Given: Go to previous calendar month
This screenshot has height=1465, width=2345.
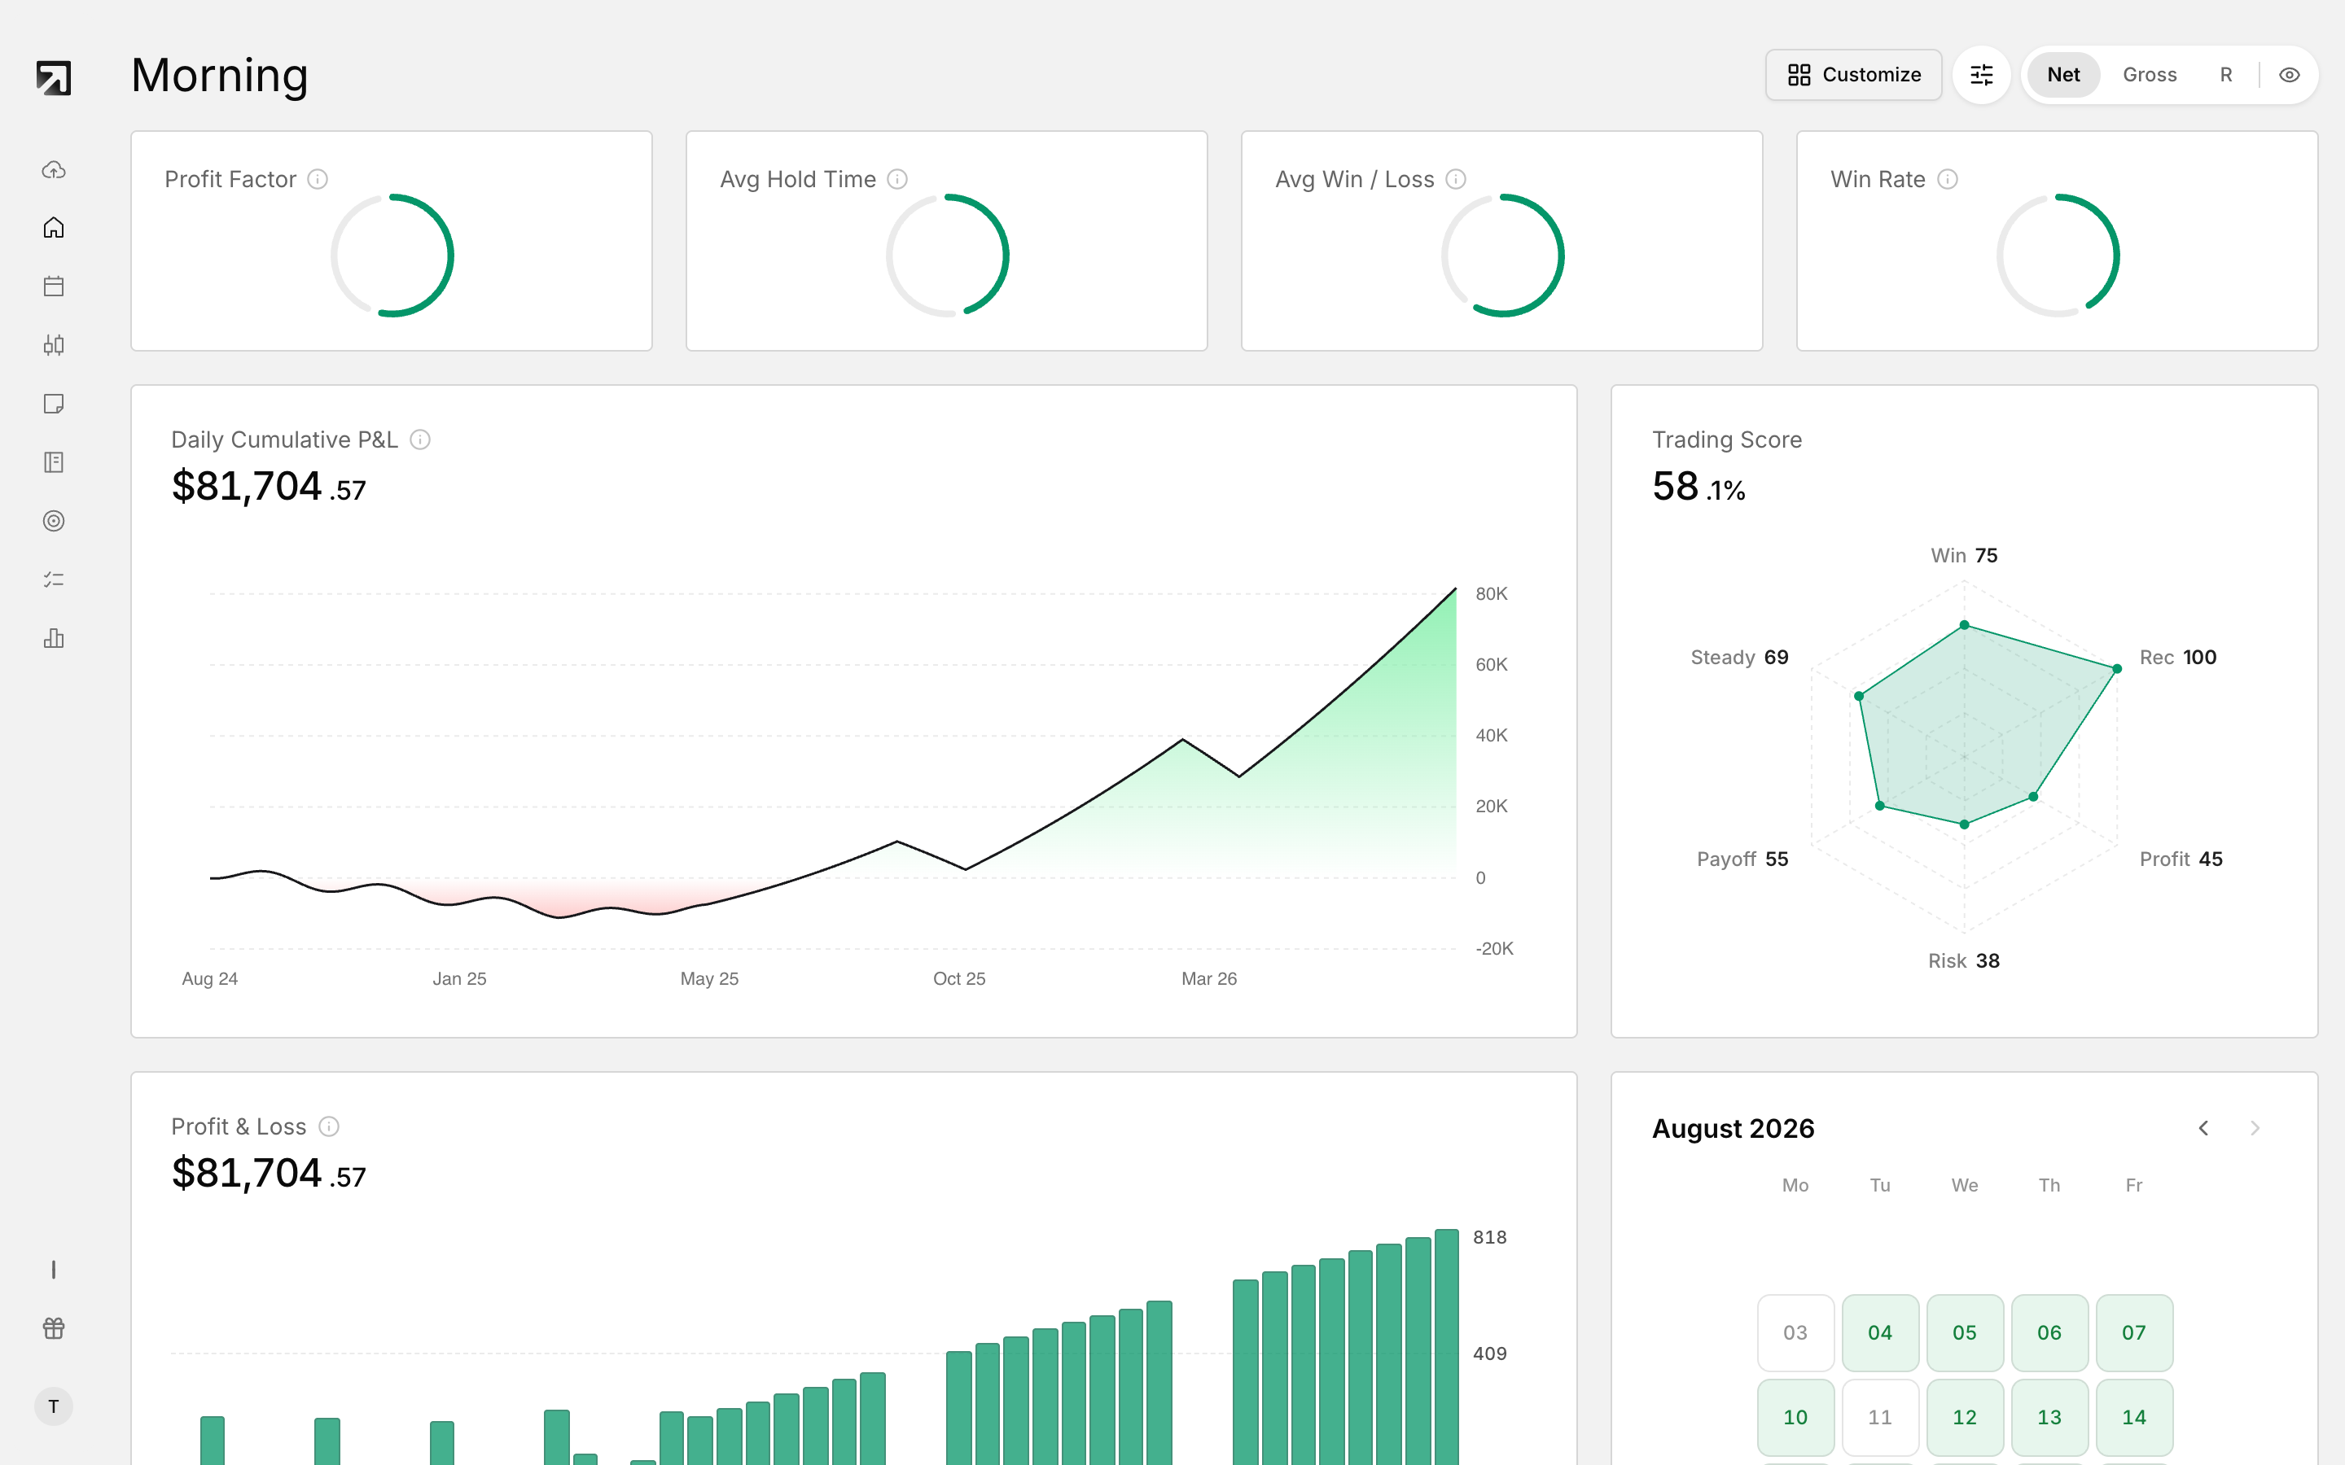Looking at the screenshot, I should click(2203, 1128).
